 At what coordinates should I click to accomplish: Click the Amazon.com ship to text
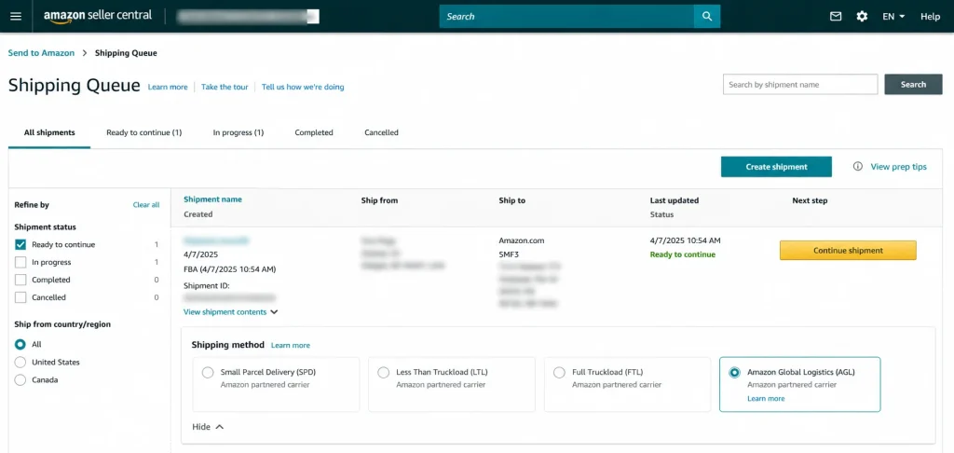click(x=522, y=240)
